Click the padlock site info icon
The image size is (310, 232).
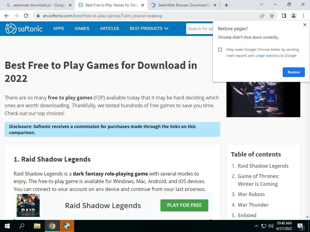coord(38,16)
